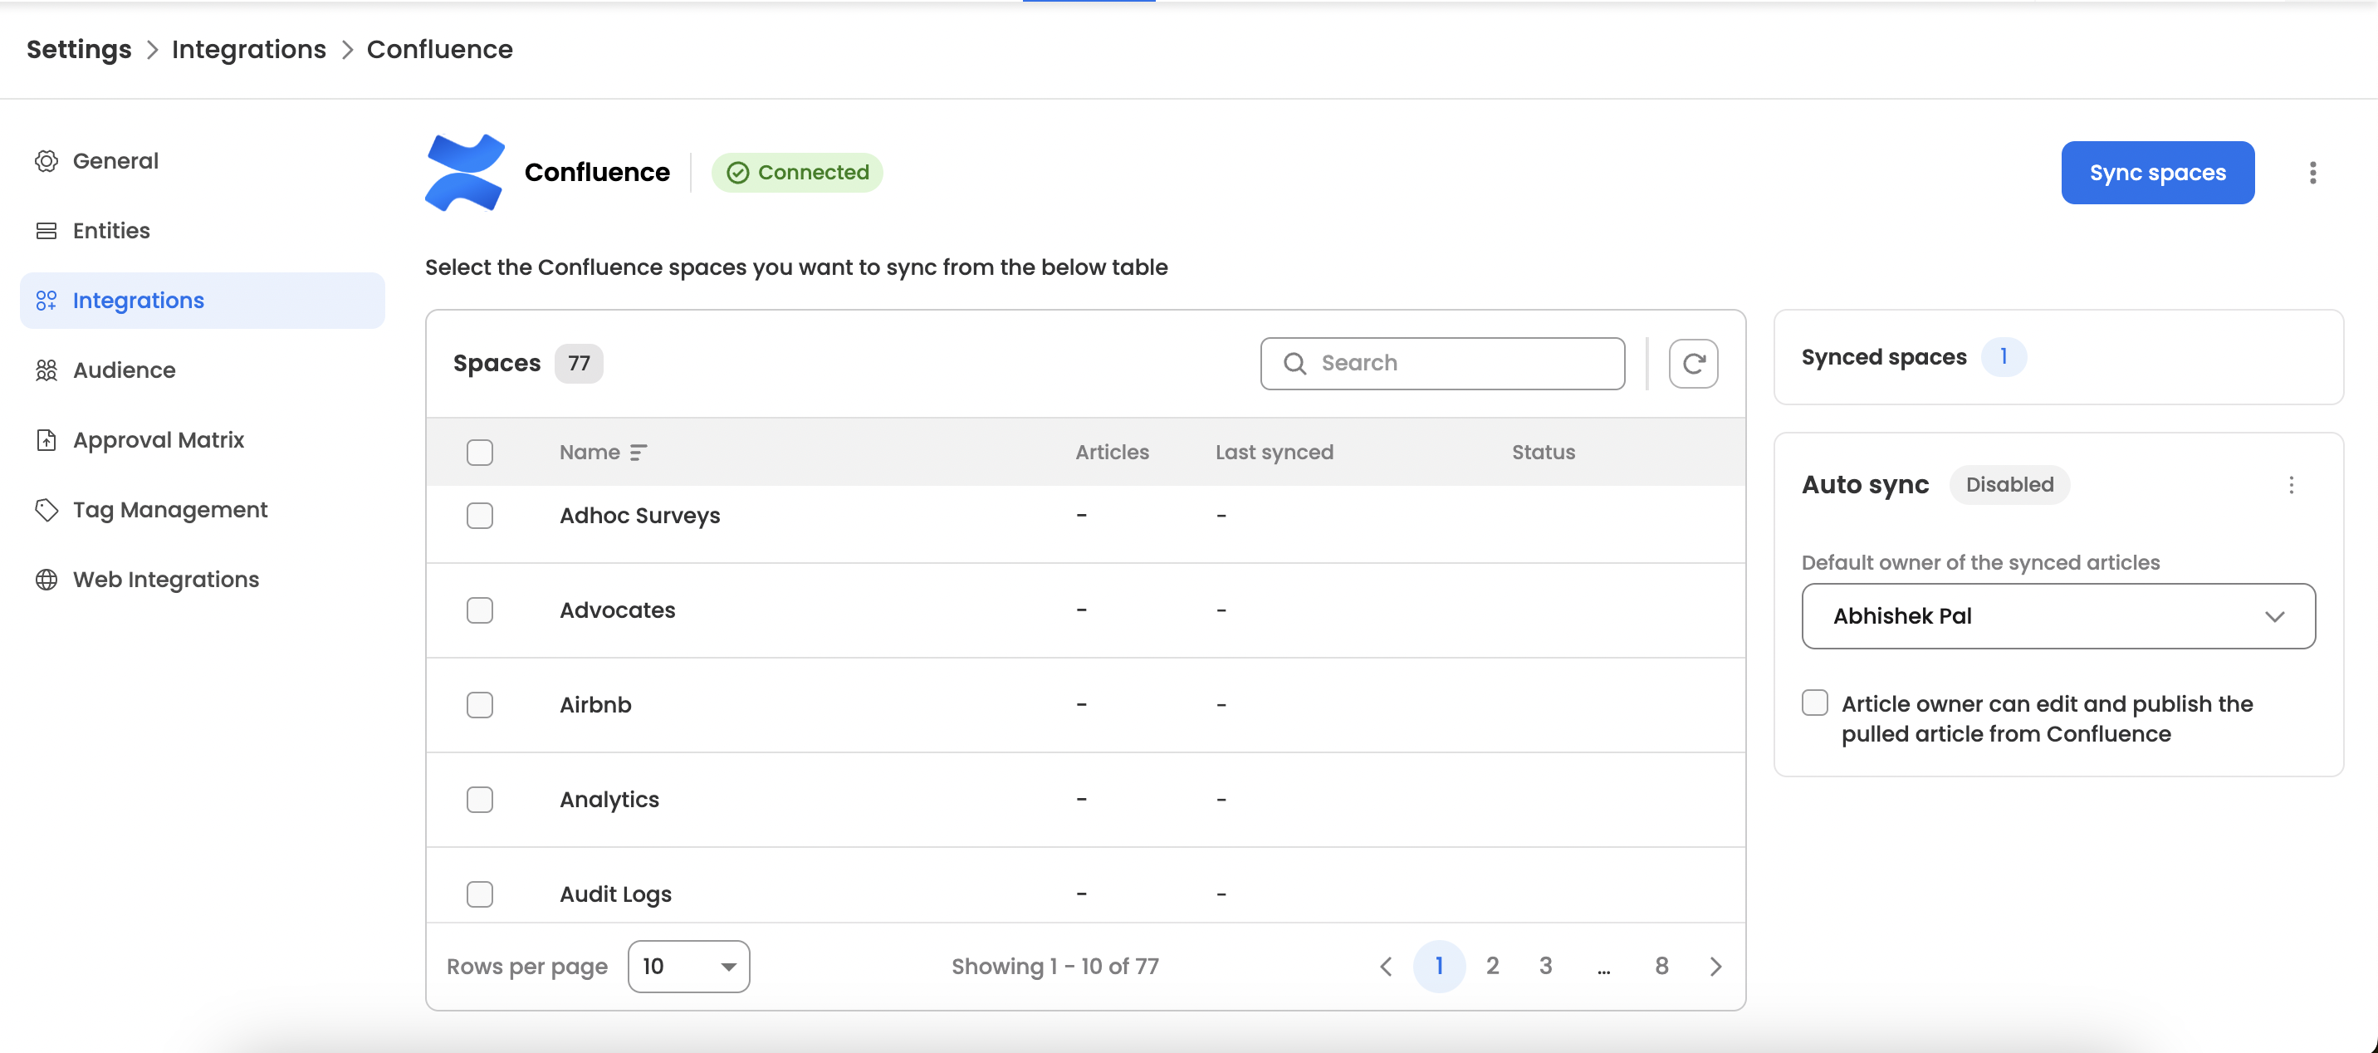Viewport: 2378px width, 1053px height.
Task: Go to page 2 of spaces
Action: tap(1492, 966)
